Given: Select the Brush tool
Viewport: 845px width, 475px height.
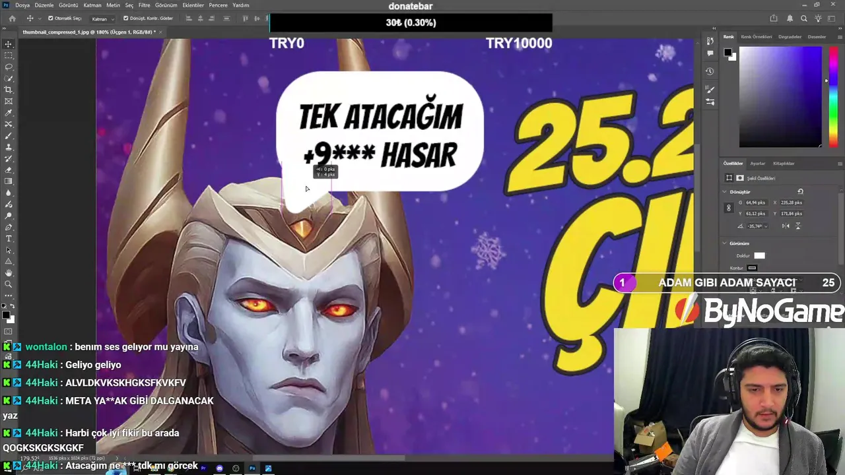Looking at the screenshot, I should pos(9,136).
